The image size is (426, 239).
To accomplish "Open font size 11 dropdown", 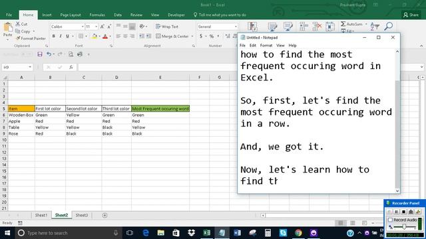I will coord(96,27).
